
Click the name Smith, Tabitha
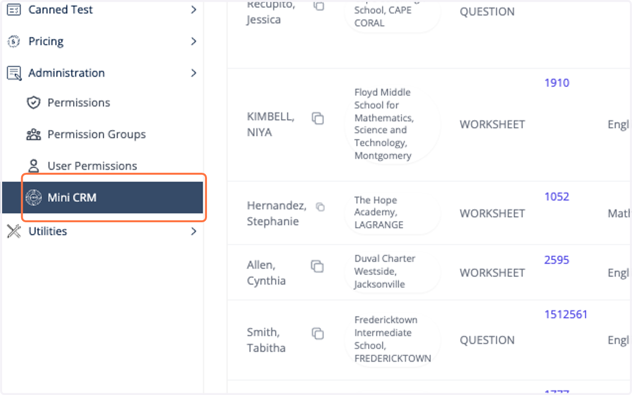coord(266,340)
